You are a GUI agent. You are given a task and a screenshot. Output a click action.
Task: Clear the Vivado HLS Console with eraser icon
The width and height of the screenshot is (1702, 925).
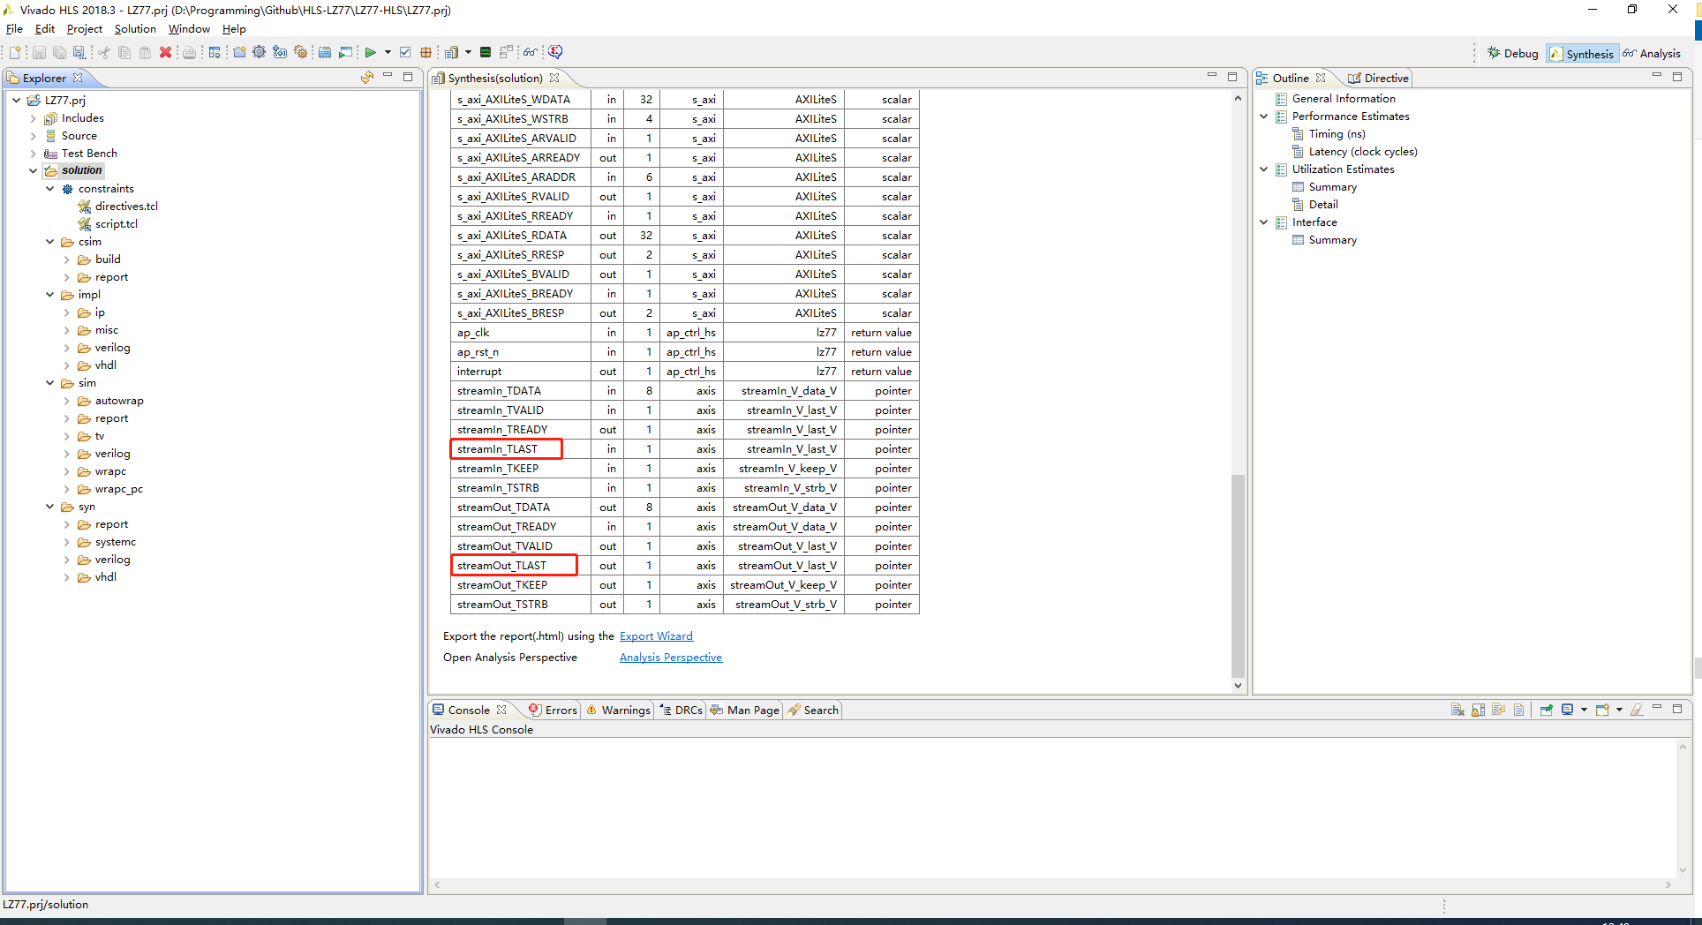tap(1637, 710)
